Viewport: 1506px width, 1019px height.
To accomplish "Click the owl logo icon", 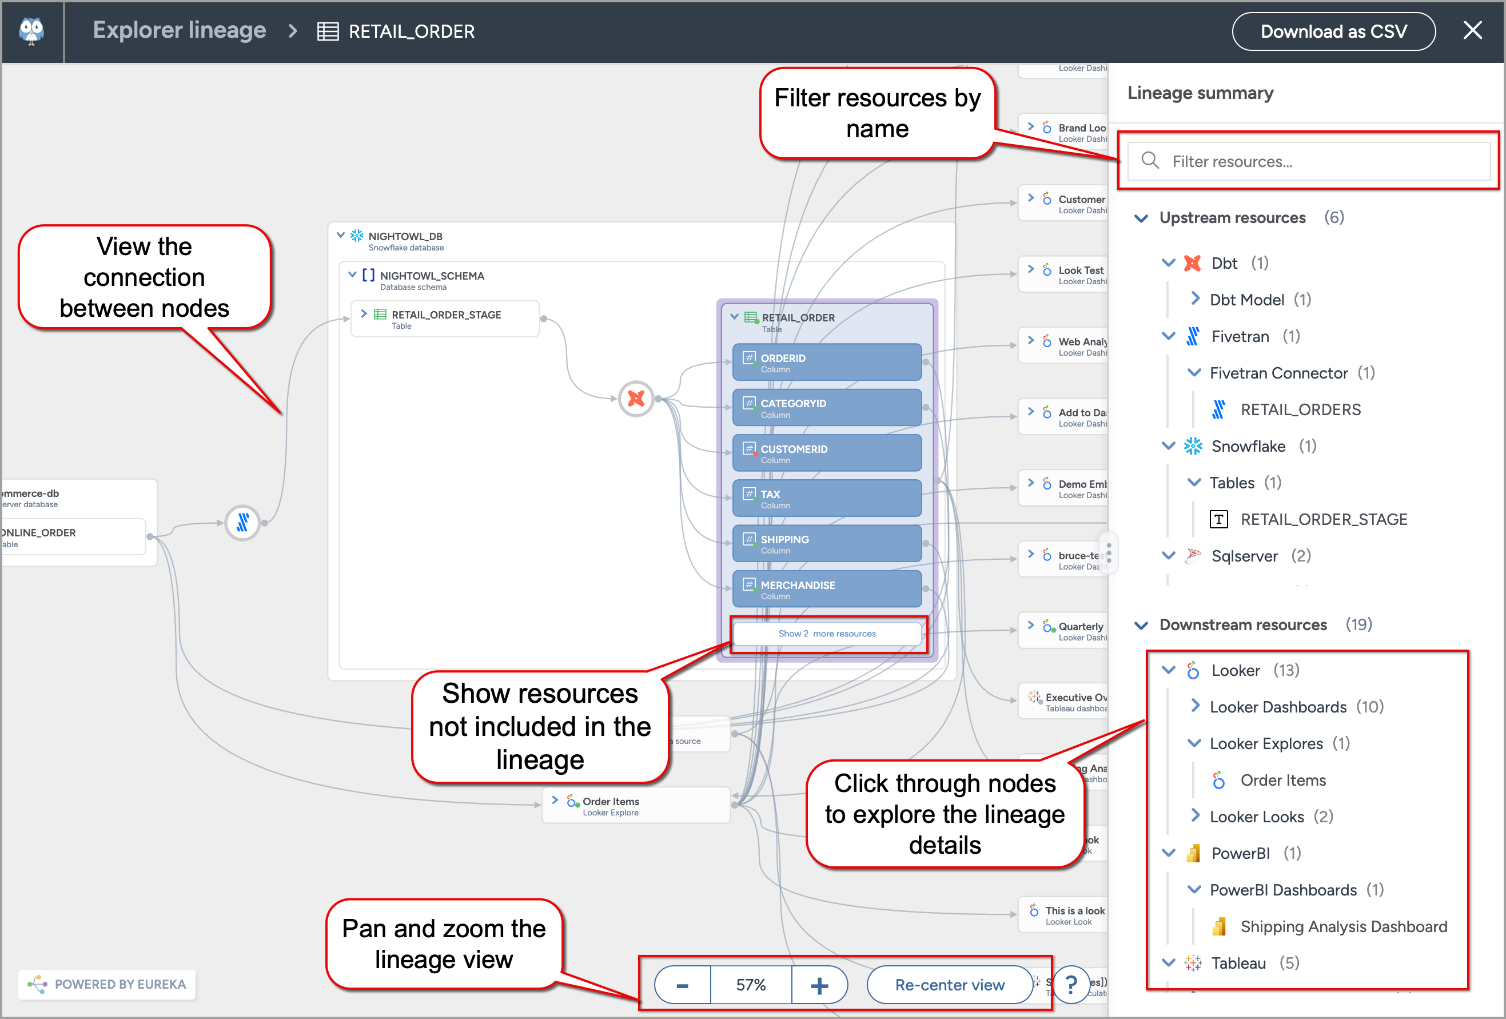I will tap(31, 30).
